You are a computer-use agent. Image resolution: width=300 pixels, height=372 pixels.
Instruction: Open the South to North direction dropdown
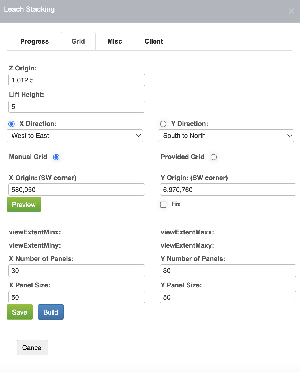[226, 136]
